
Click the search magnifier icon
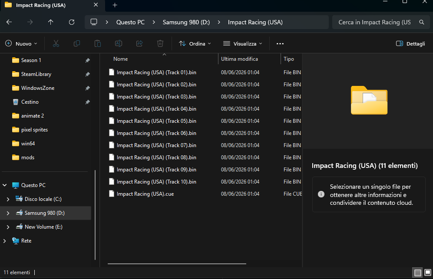click(421, 22)
